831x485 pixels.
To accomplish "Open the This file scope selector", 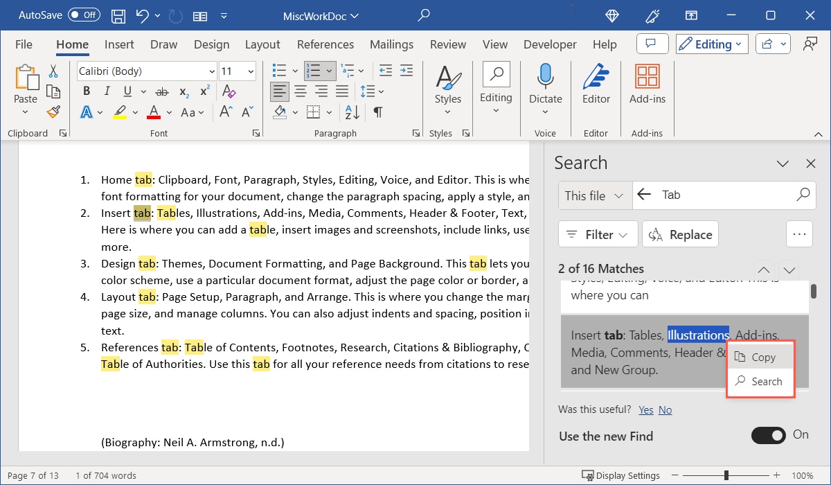I will 594,195.
